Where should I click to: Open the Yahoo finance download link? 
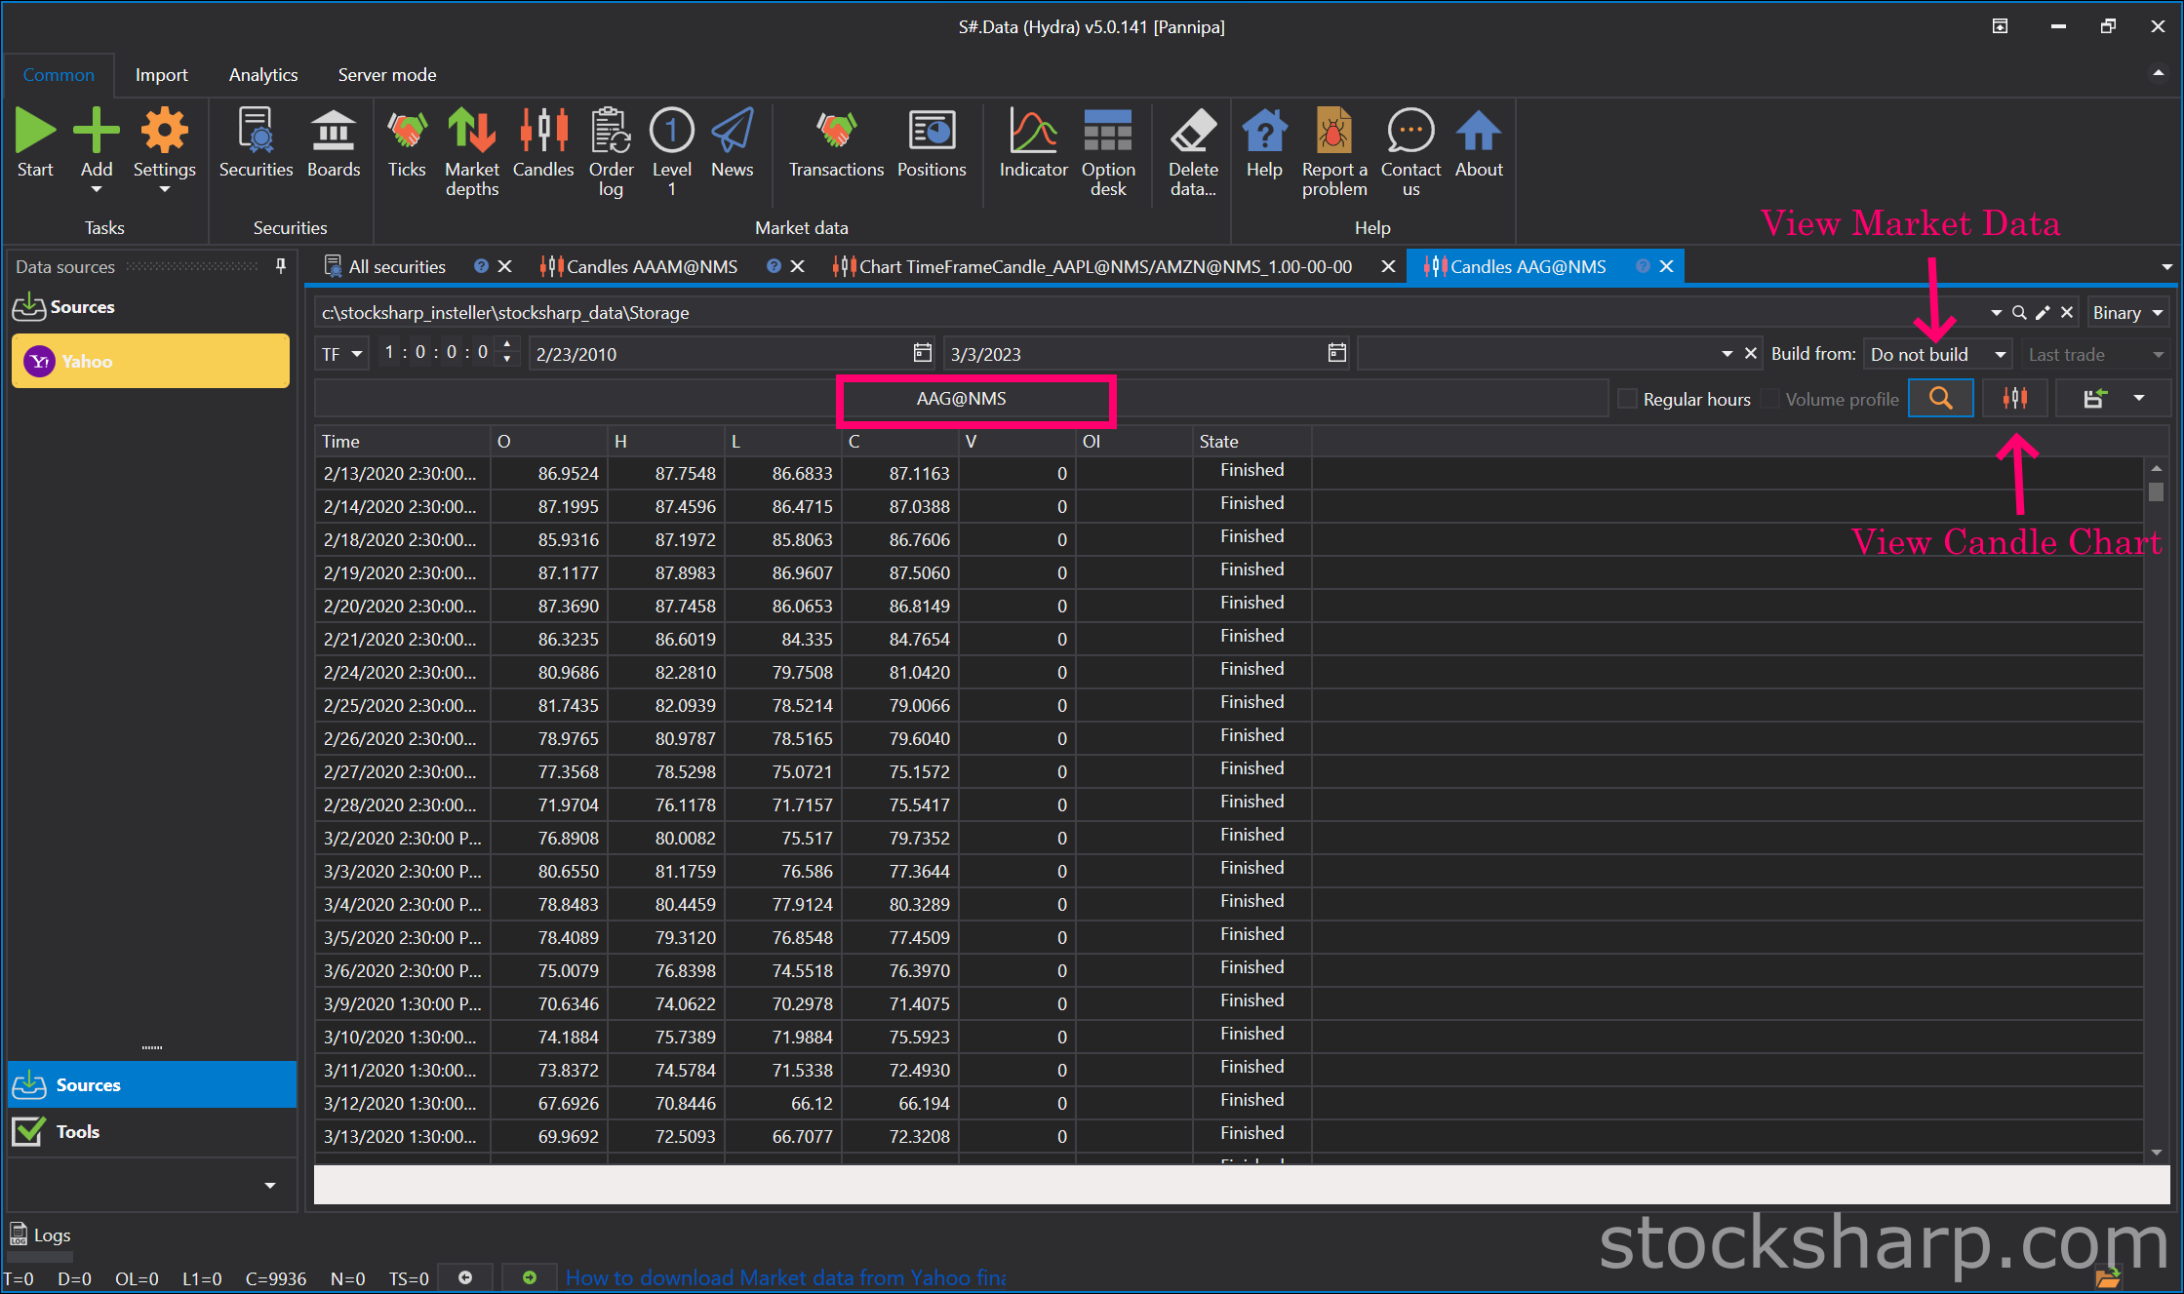[x=785, y=1277]
